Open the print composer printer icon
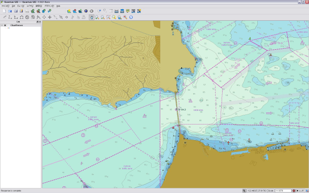 pyautogui.click(x=27, y=11)
